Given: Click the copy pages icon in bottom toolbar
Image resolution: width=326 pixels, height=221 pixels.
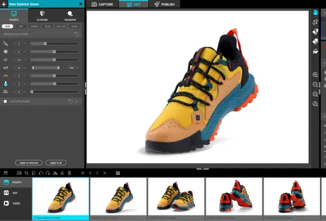Looking at the screenshot, I should coord(34,173).
